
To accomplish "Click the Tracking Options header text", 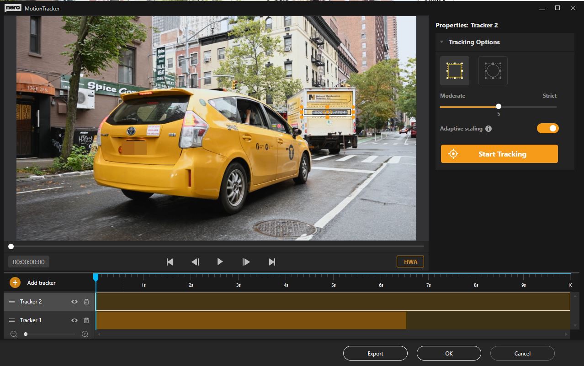I will pos(474,42).
